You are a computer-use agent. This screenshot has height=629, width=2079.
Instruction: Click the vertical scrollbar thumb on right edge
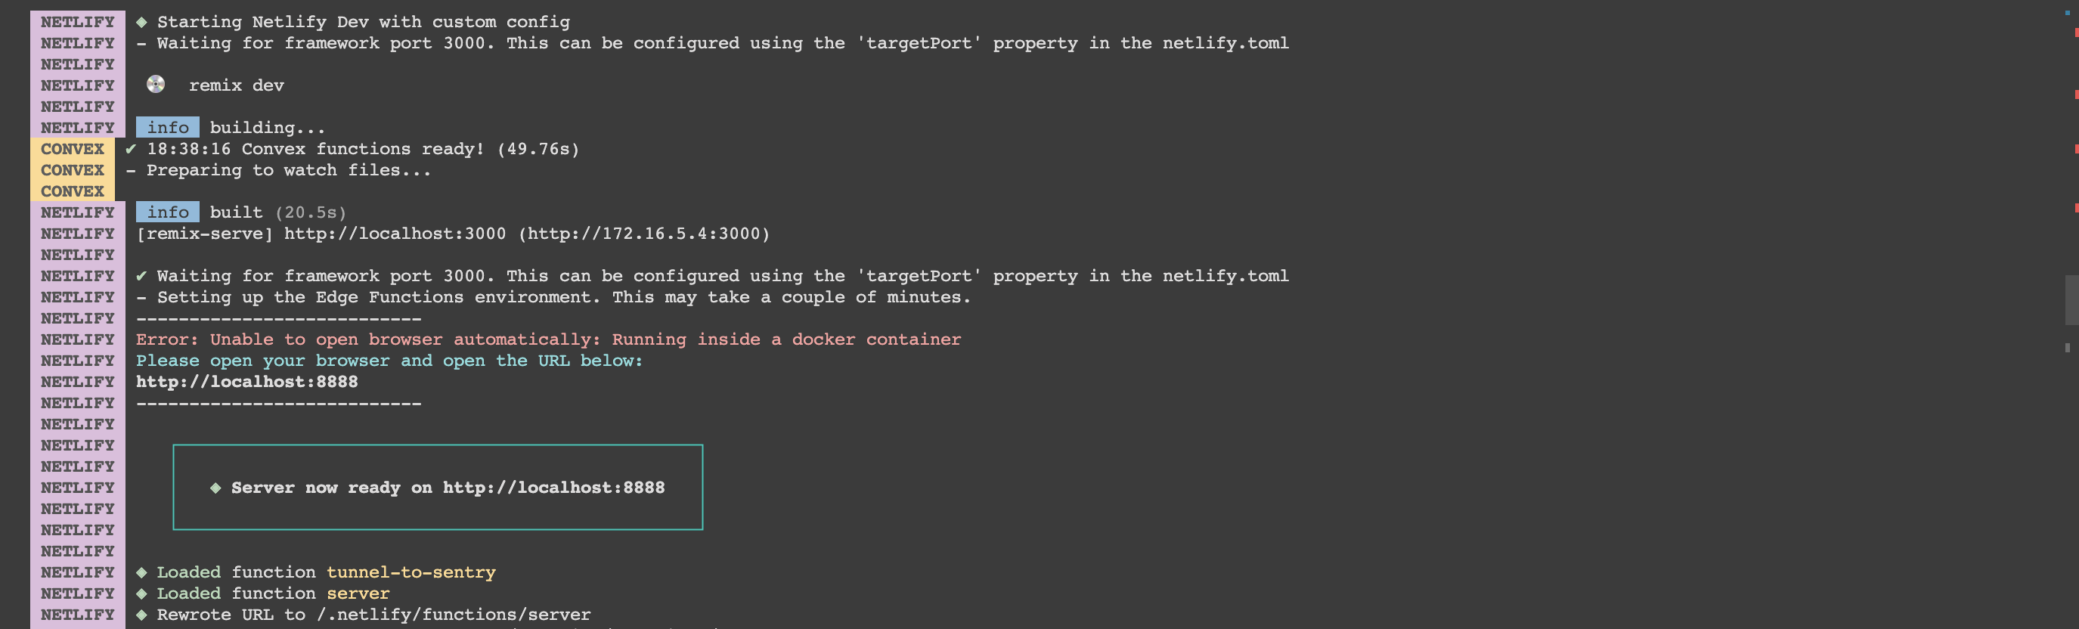pos(2071,299)
